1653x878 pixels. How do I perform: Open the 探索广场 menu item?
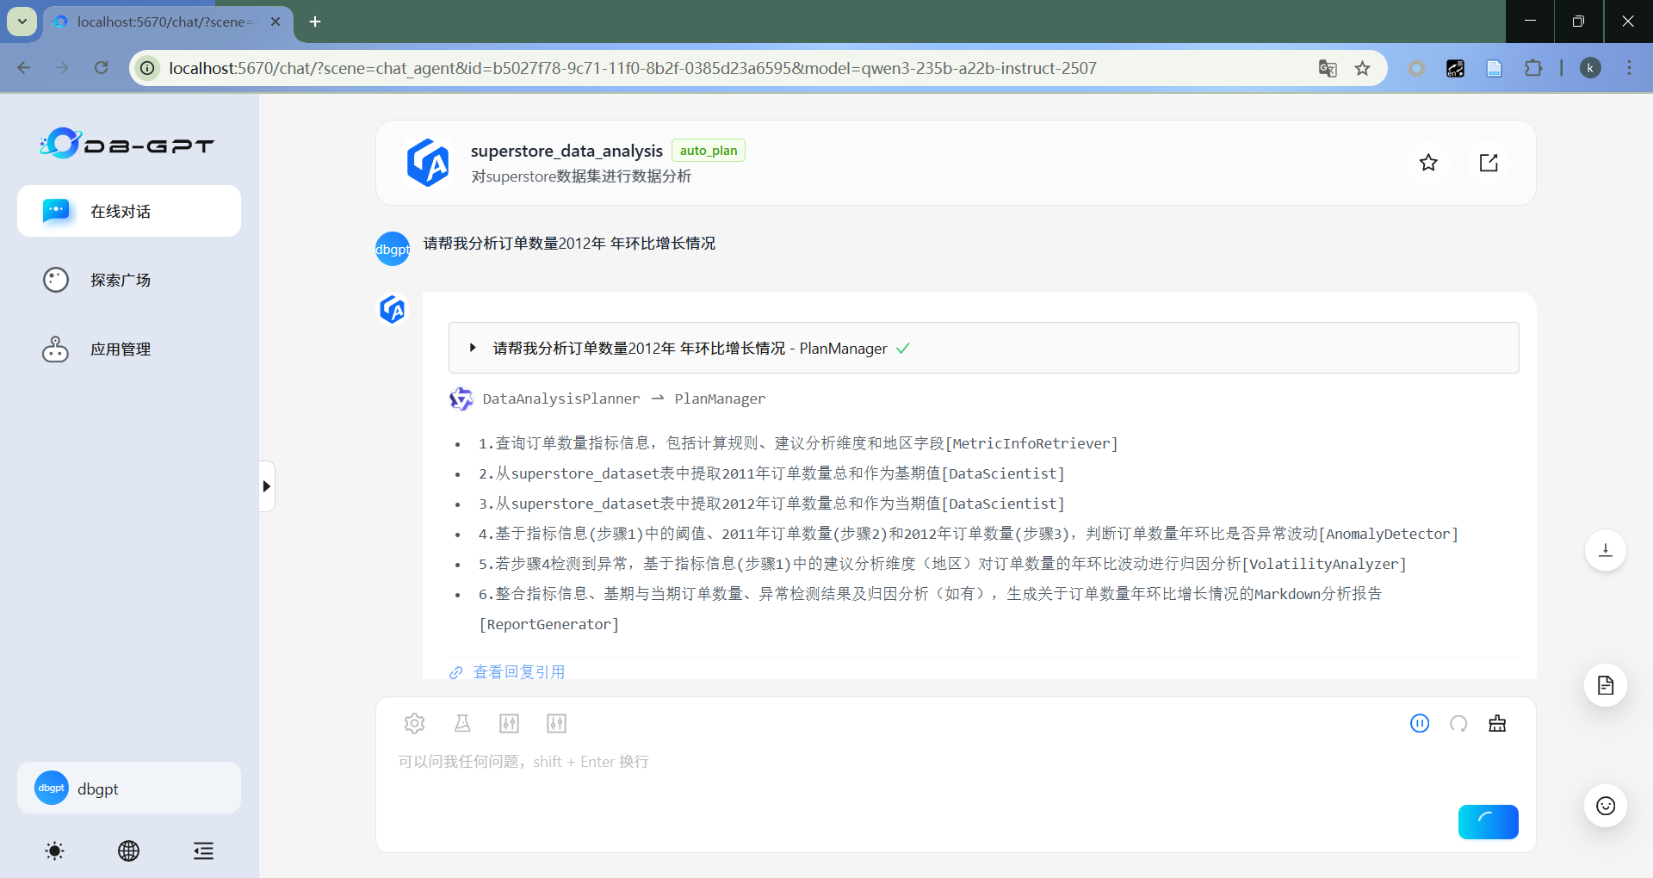pyautogui.click(x=121, y=280)
